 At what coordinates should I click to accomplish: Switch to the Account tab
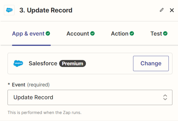click(x=80, y=34)
